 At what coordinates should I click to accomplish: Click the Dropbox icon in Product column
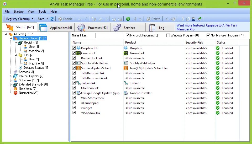[126, 48]
